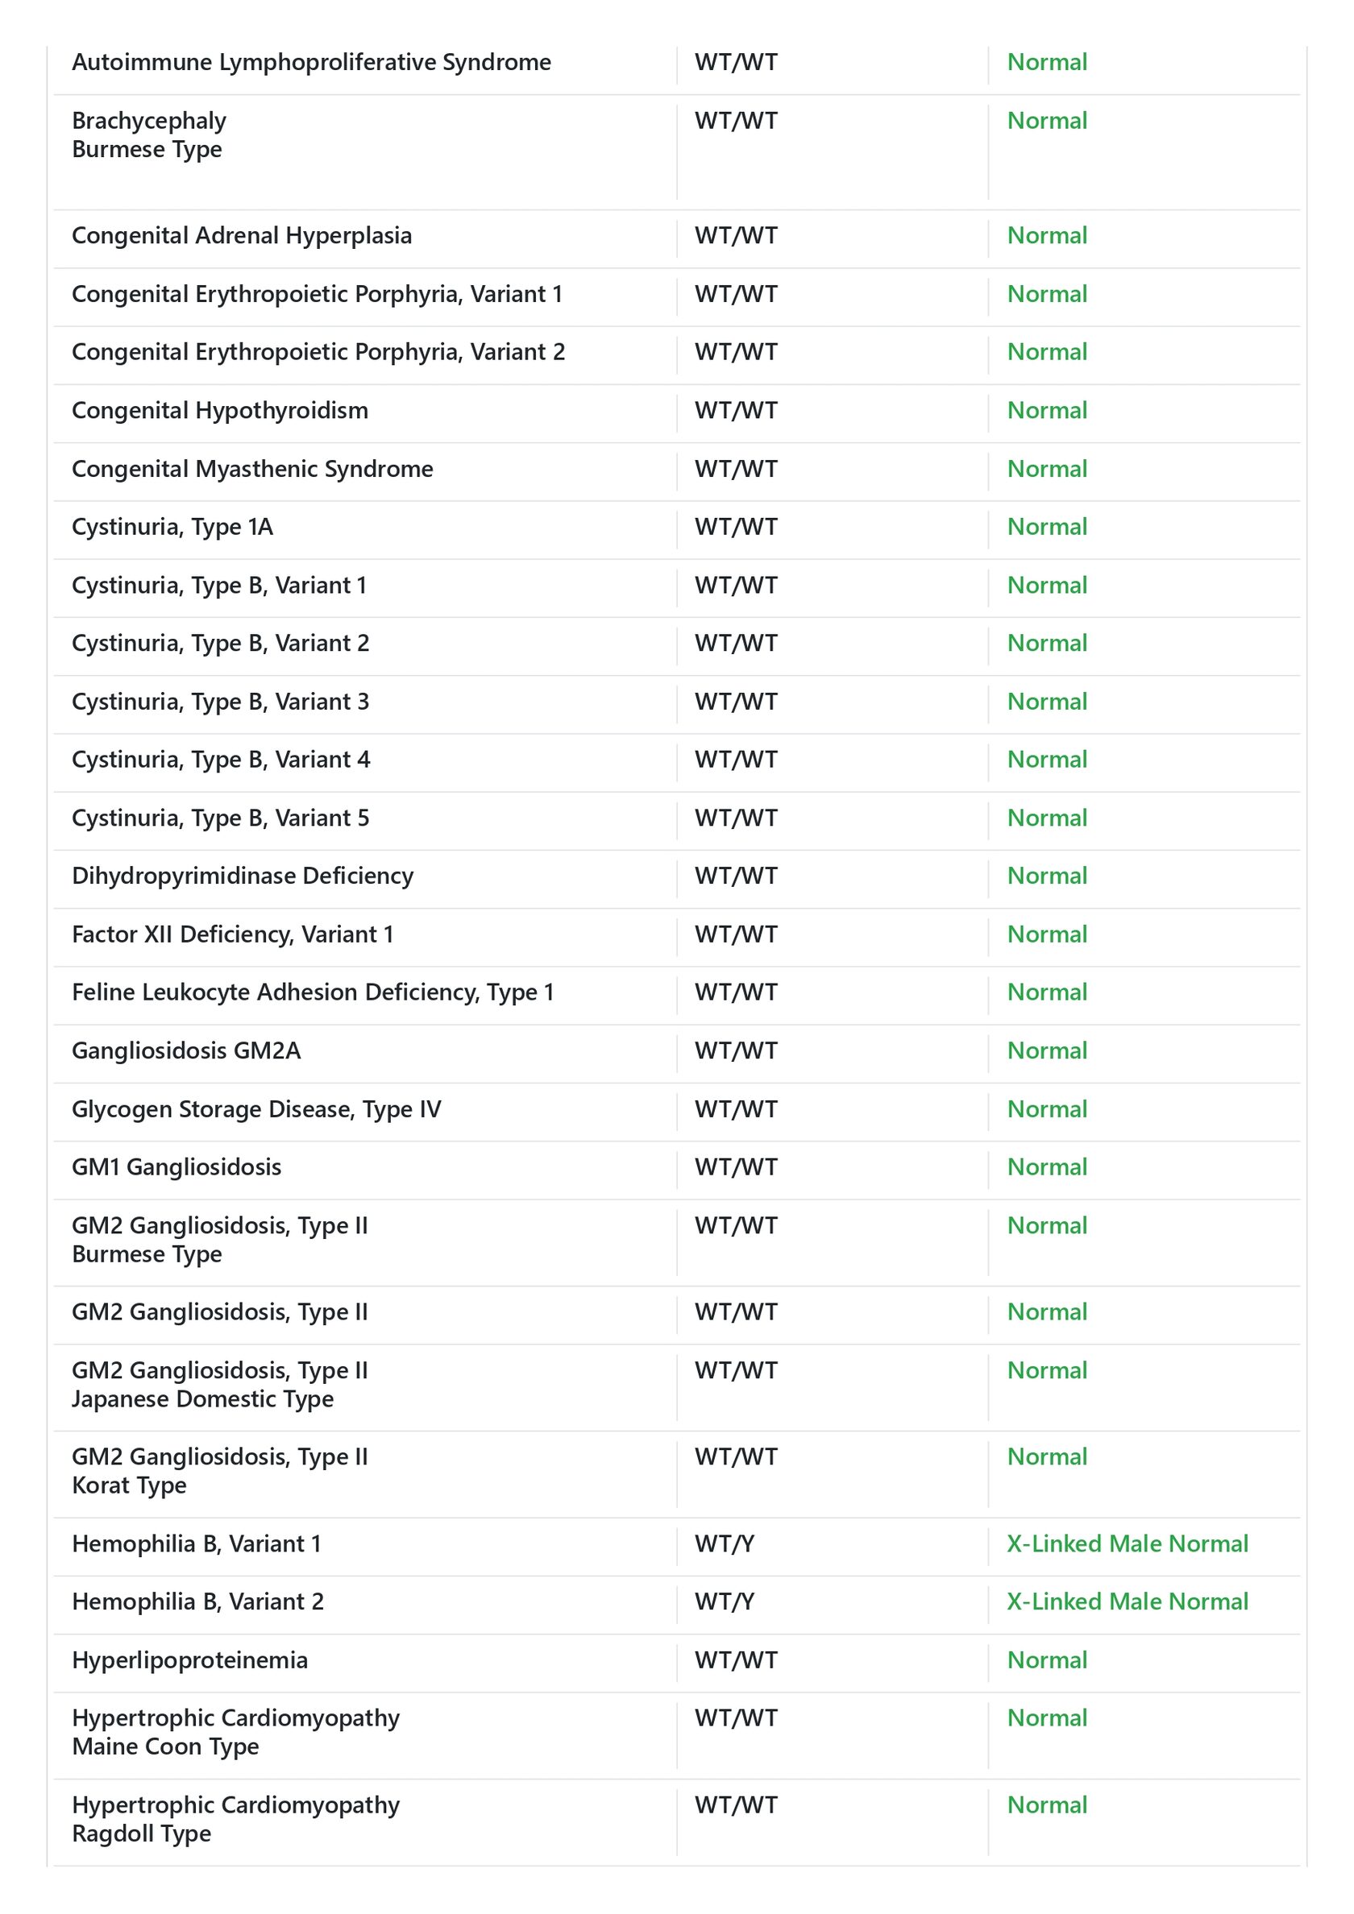Click WT/Y genotype for Hemophilia B, Variant 1
This screenshot has height=1914, width=1354.
724,1544
